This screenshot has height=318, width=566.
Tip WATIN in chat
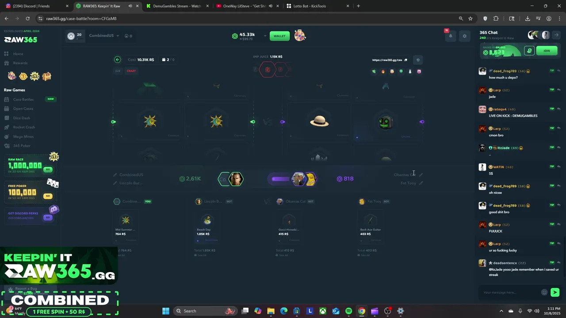pyautogui.click(x=552, y=167)
